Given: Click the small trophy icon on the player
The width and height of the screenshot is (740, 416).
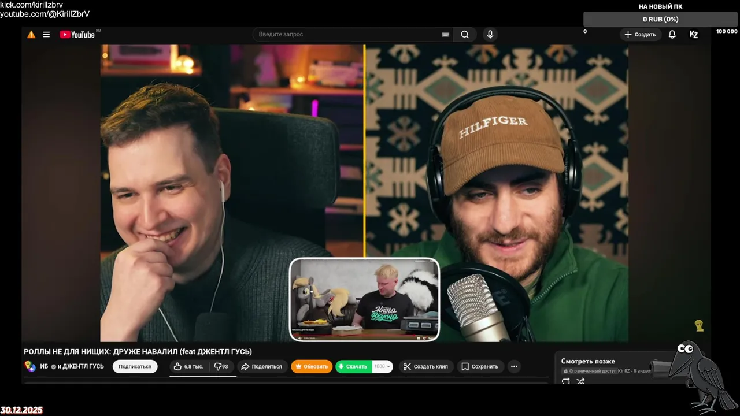Looking at the screenshot, I should (699, 326).
